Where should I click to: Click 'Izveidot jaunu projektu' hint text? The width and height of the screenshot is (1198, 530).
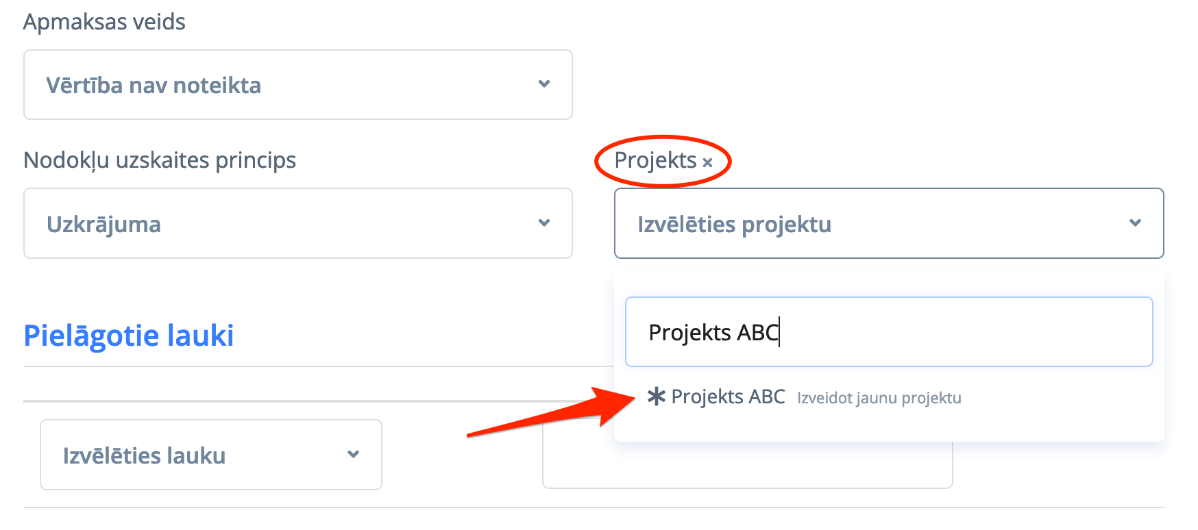(x=879, y=399)
